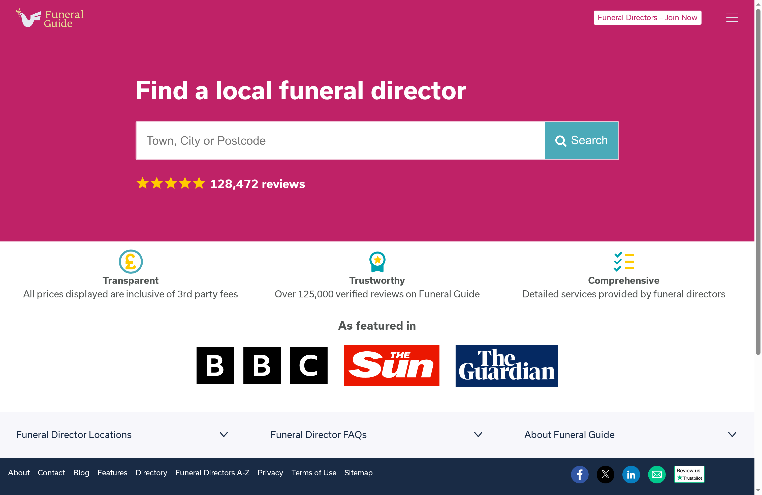Open the Blog from the footer menu
Screen dimensions: 762x495
tap(81, 473)
